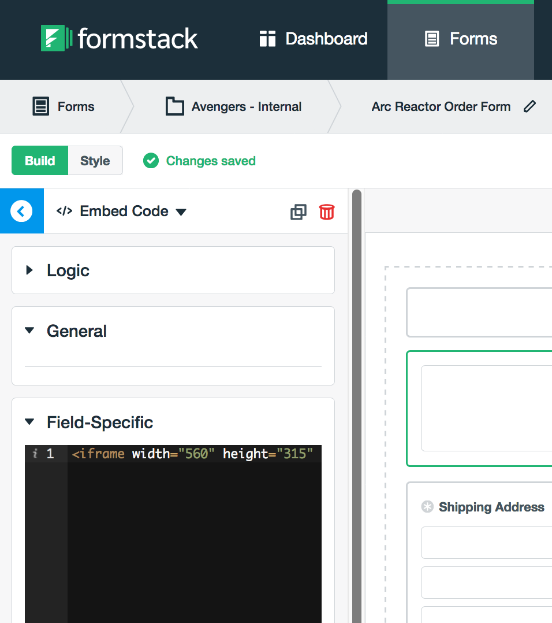Click the left panel vertical scrollbar
The width and height of the screenshot is (552, 623).
click(356, 405)
